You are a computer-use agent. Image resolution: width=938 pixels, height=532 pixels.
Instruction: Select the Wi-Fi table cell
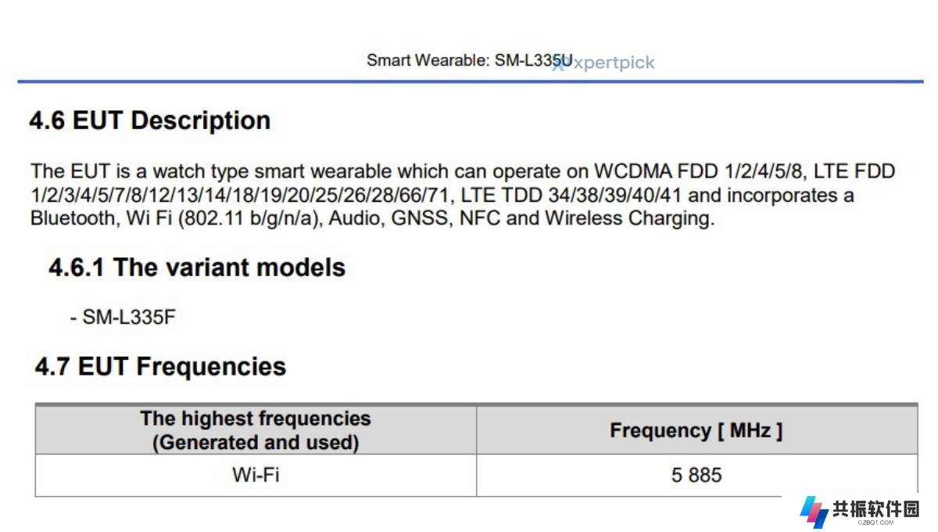tap(256, 475)
